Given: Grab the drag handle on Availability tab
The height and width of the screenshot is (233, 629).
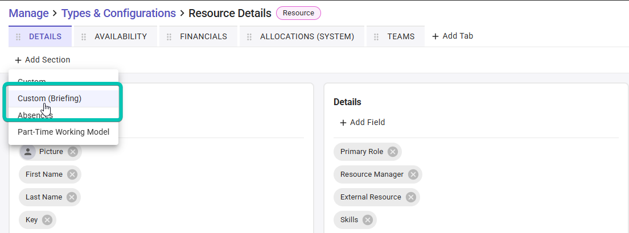Looking at the screenshot, I should [x=84, y=37].
